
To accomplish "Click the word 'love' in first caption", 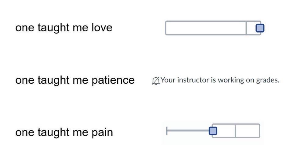I will point(102,28).
